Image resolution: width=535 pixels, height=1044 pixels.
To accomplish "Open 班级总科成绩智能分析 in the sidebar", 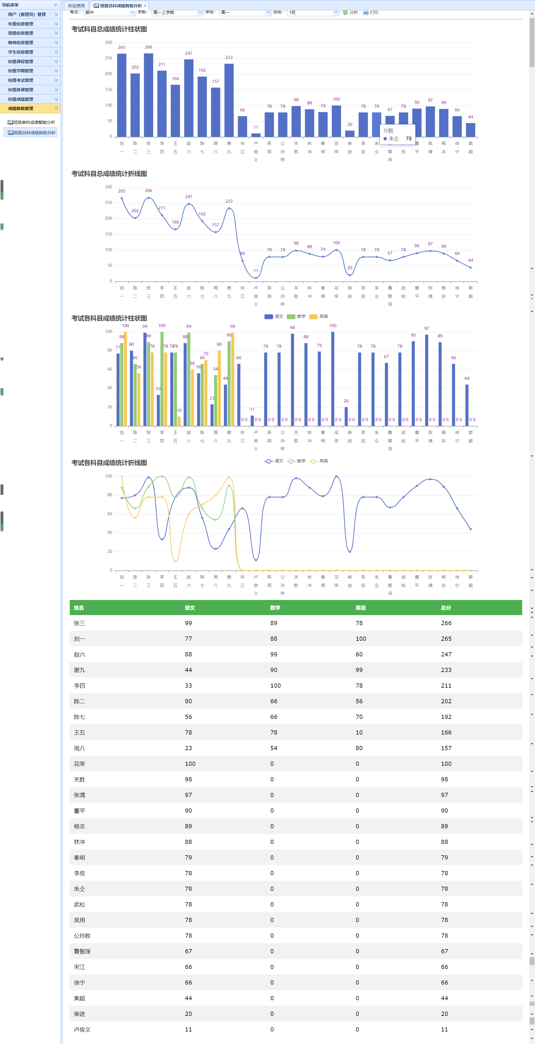I will click(x=31, y=133).
